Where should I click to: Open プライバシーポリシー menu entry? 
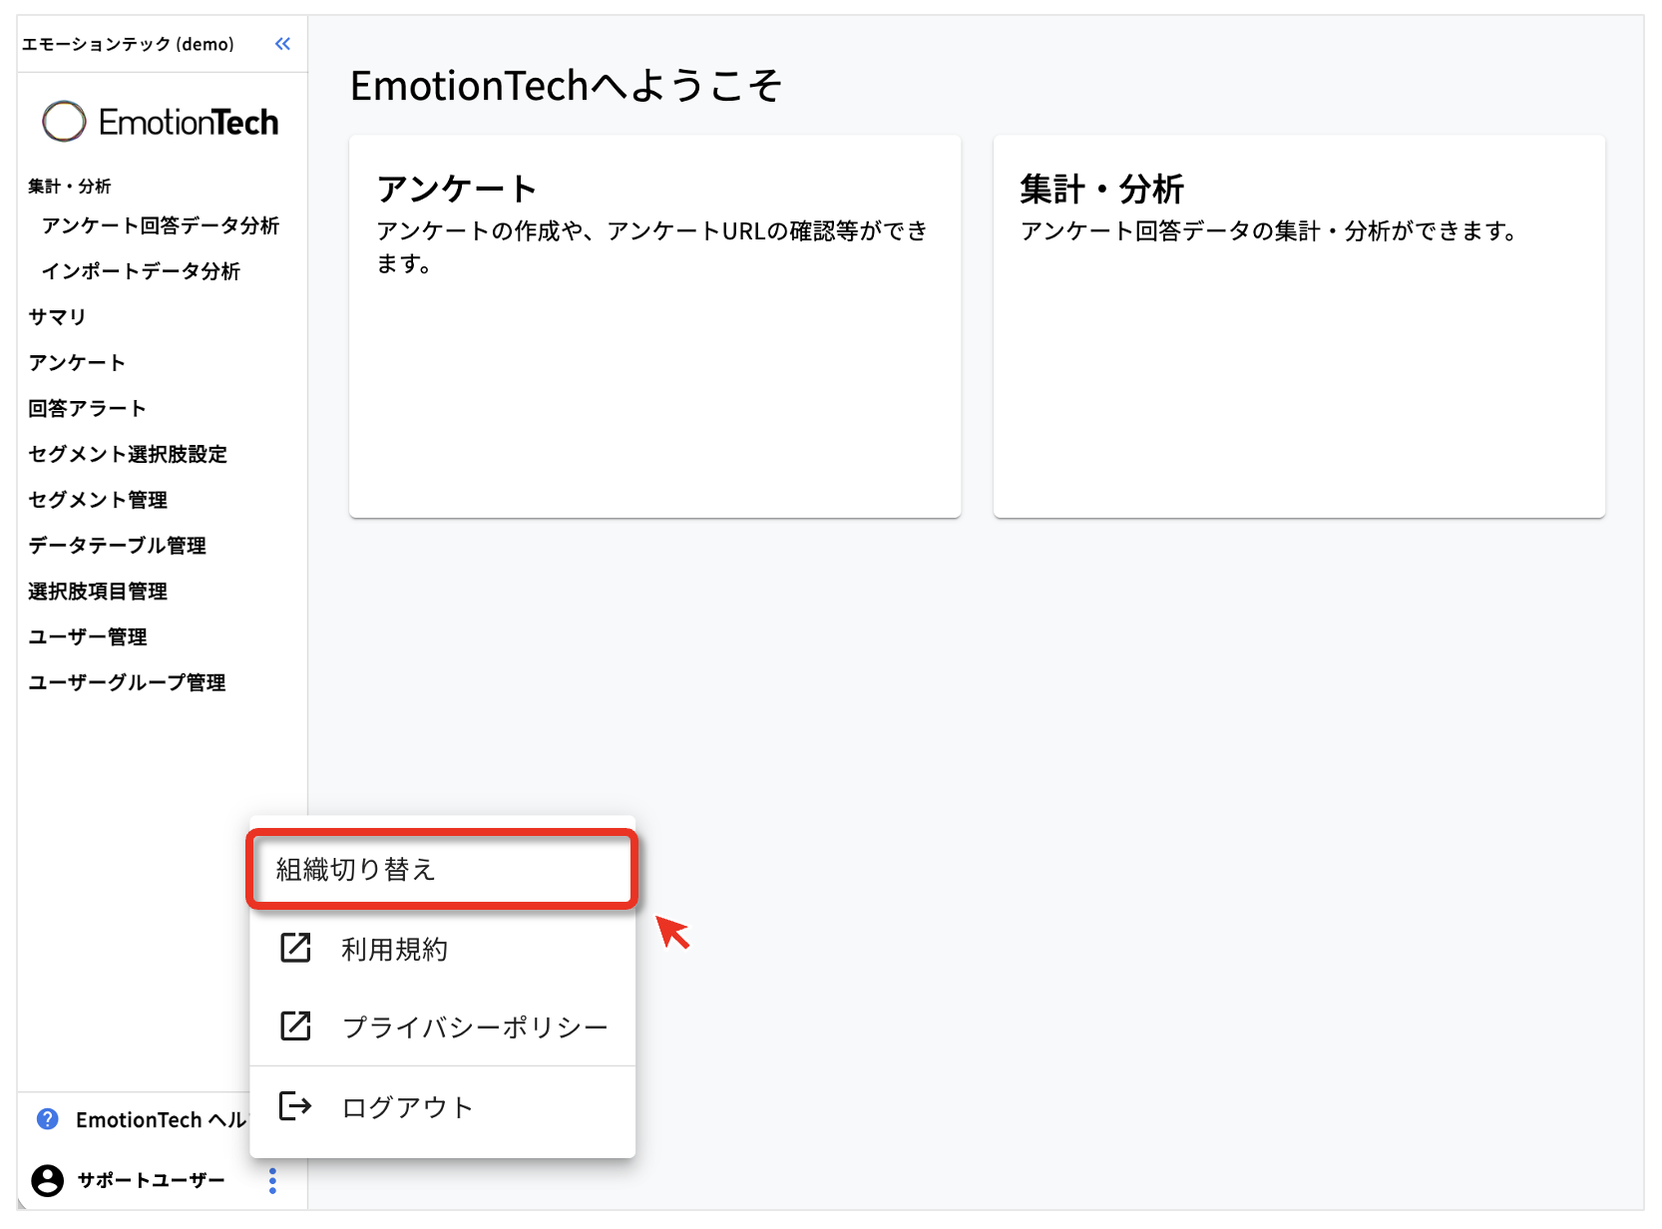474,1027
